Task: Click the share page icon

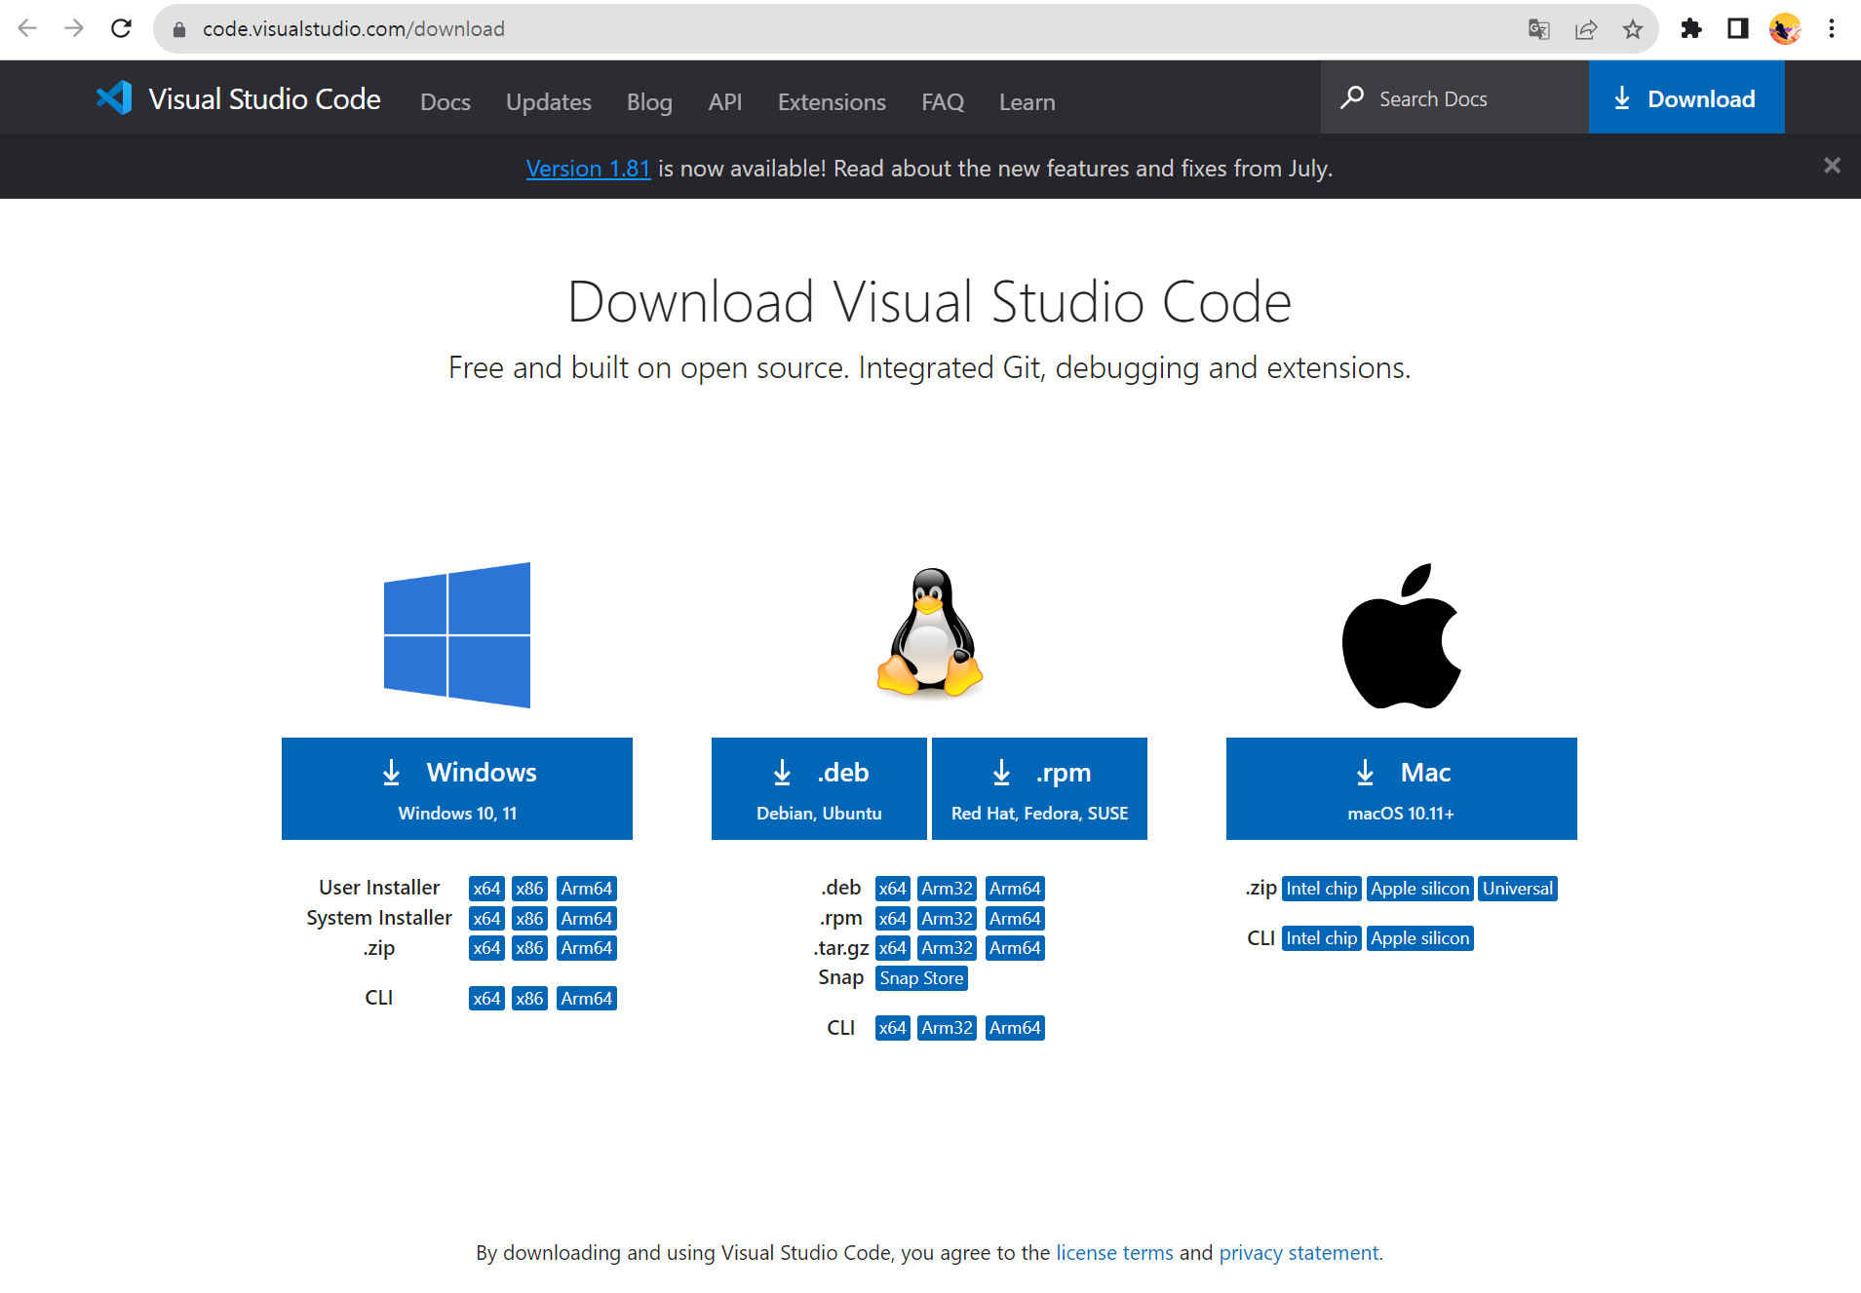Action: [x=1586, y=29]
